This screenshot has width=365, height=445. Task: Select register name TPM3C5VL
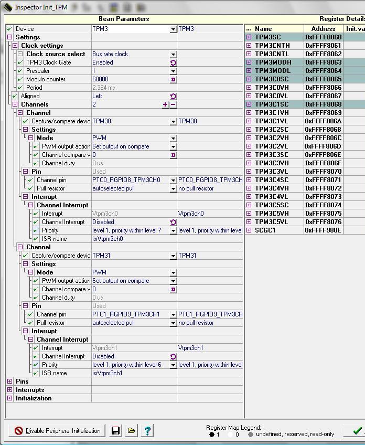272,221
